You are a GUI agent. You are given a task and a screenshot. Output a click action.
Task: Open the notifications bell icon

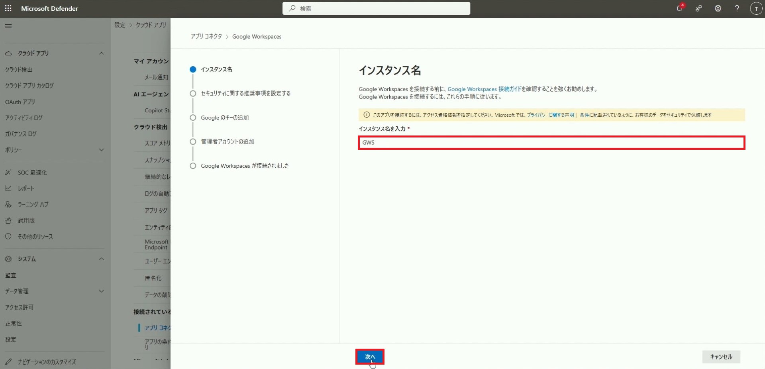pos(679,8)
